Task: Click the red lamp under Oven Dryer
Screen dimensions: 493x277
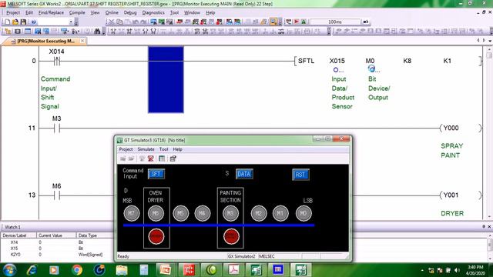Action: (156, 236)
